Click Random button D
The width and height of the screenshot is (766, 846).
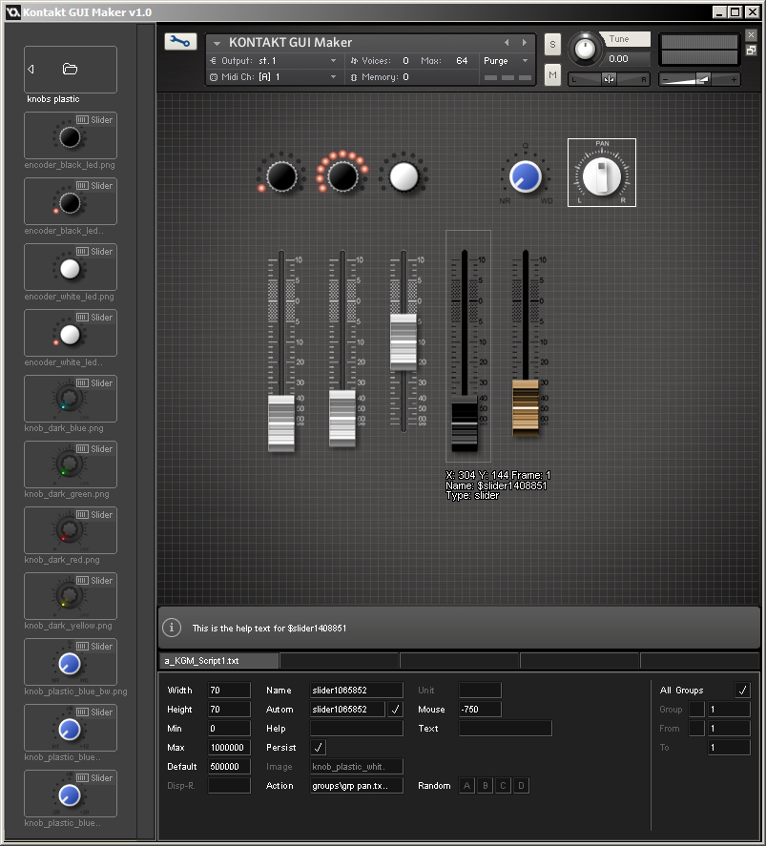pos(521,786)
